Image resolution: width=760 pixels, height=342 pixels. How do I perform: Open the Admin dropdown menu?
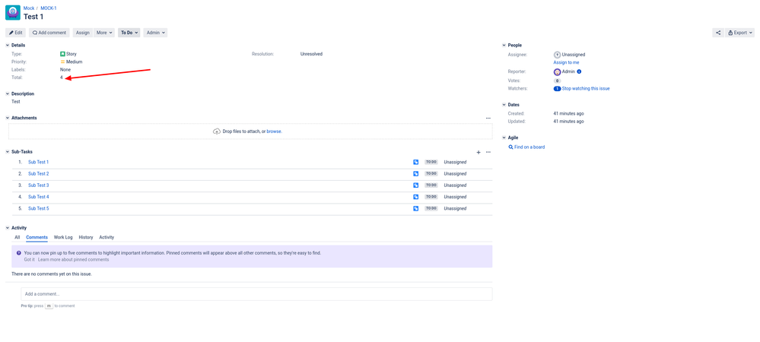(156, 33)
